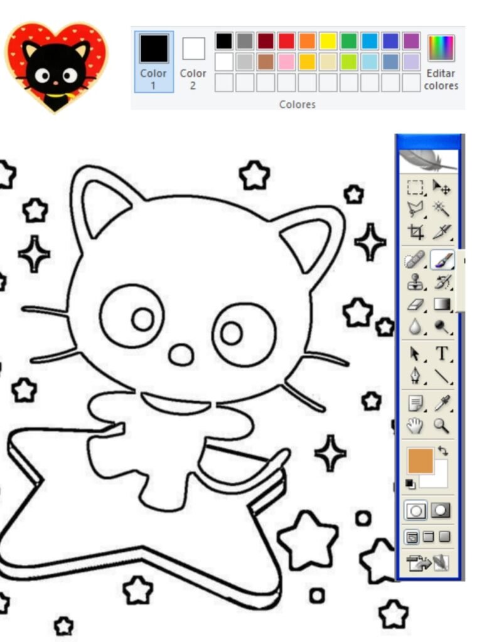The width and height of the screenshot is (482, 642).
Task: Select the highlighted Brush tool
Action: coord(442,260)
